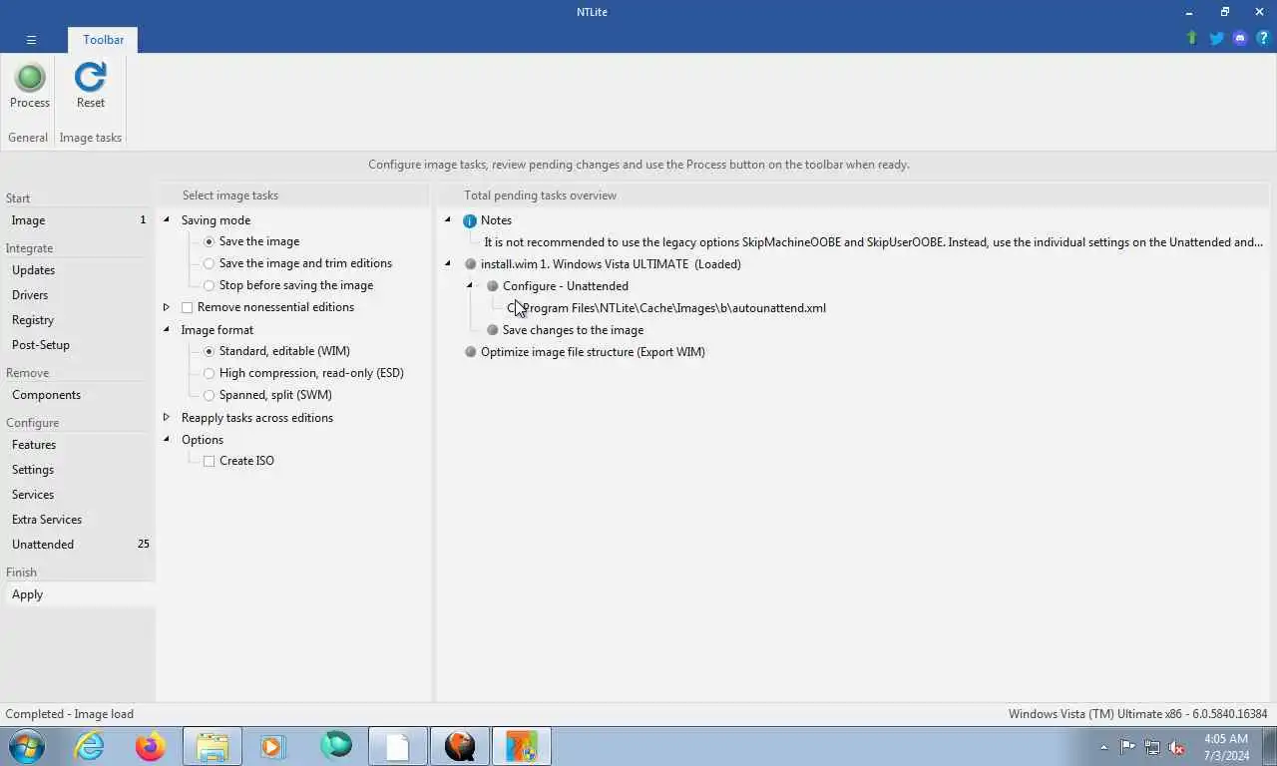Collapse the Image format group
This screenshot has height=766, width=1277.
coord(167,329)
